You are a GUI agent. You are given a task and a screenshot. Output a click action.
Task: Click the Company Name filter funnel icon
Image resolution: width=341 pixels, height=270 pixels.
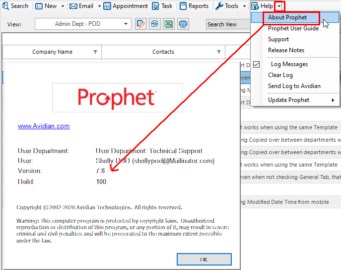[x=95, y=52]
